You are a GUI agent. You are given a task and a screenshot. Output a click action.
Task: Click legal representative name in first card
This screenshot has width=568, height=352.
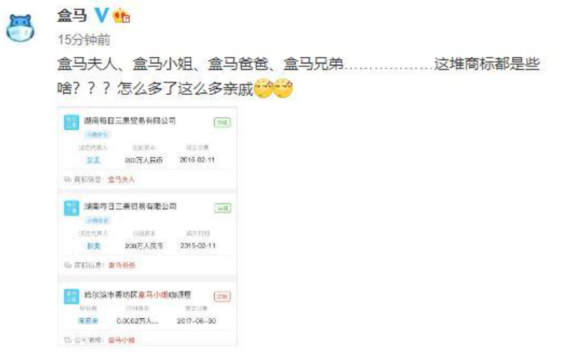pos(93,160)
